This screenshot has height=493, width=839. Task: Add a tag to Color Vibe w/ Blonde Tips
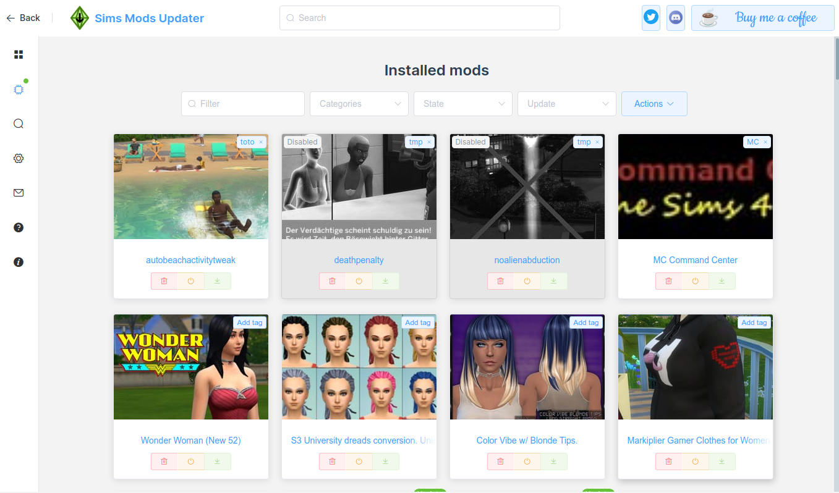point(586,322)
